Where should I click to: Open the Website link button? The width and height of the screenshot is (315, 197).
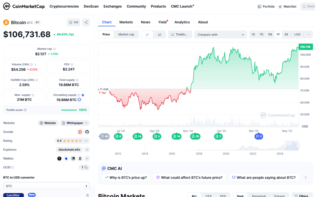48,123
